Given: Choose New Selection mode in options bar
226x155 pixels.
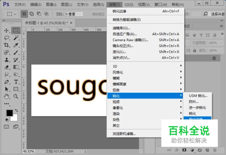Looking at the screenshot, I should coord(24,14).
